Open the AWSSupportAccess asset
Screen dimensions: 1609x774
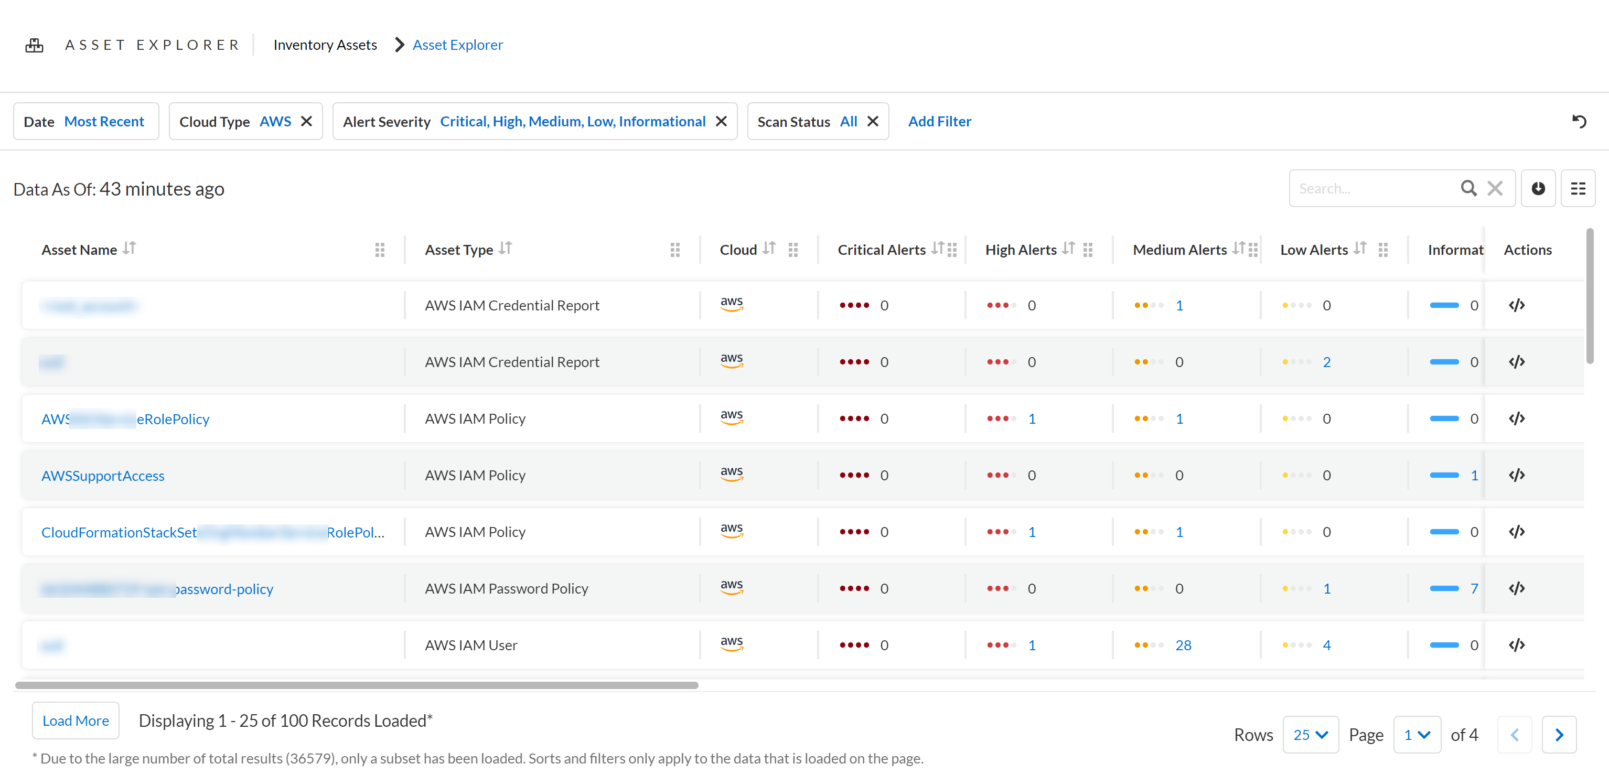(103, 476)
